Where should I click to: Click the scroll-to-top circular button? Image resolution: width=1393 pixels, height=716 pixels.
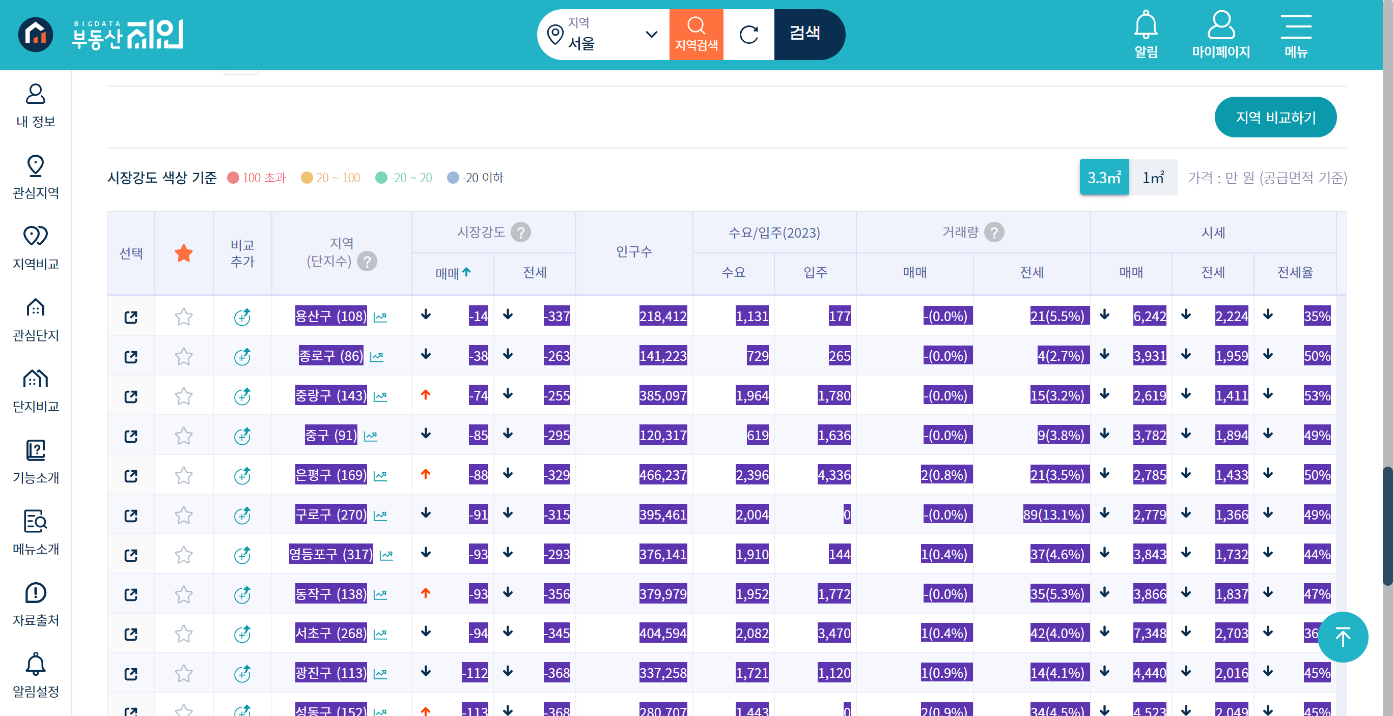[1343, 637]
